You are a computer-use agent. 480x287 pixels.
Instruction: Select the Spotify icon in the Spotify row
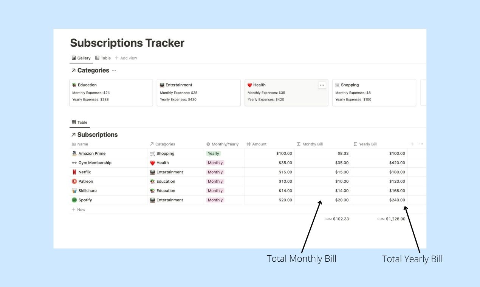click(x=74, y=200)
